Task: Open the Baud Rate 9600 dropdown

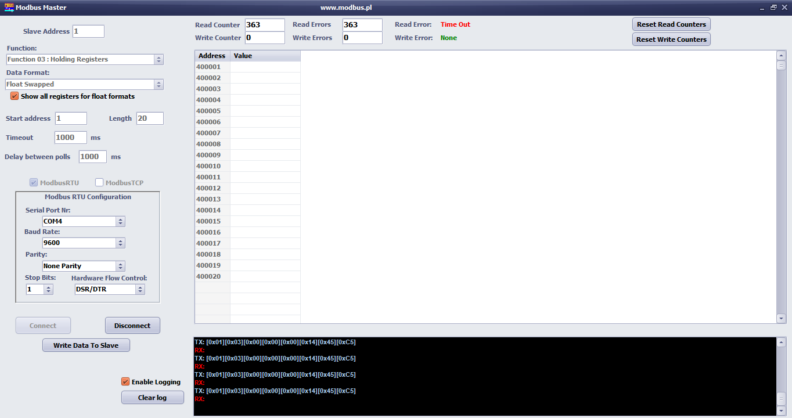Action: tap(84, 243)
